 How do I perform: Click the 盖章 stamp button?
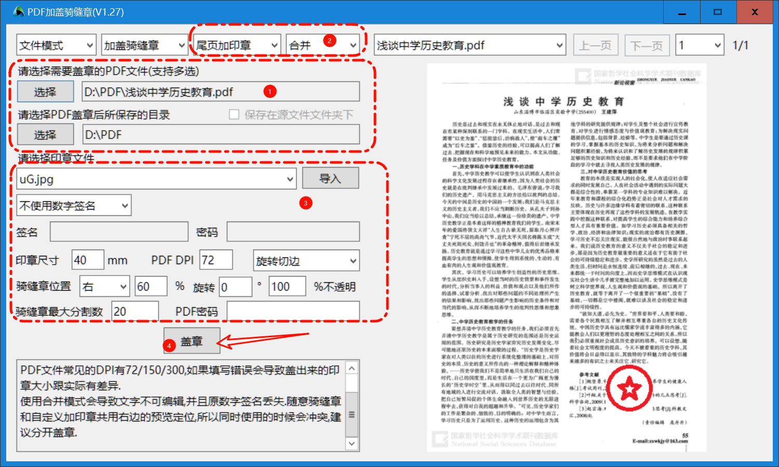click(x=192, y=341)
